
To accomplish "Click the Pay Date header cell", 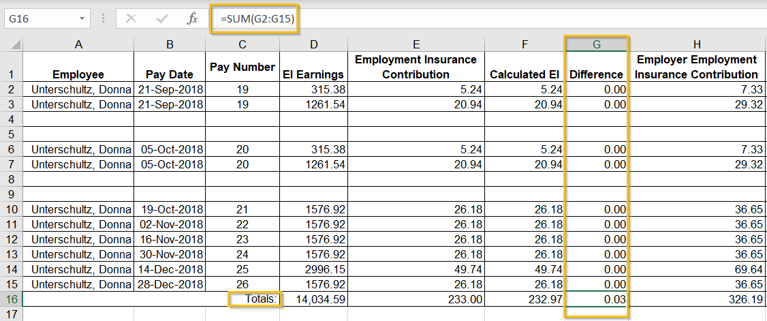I will (x=170, y=67).
